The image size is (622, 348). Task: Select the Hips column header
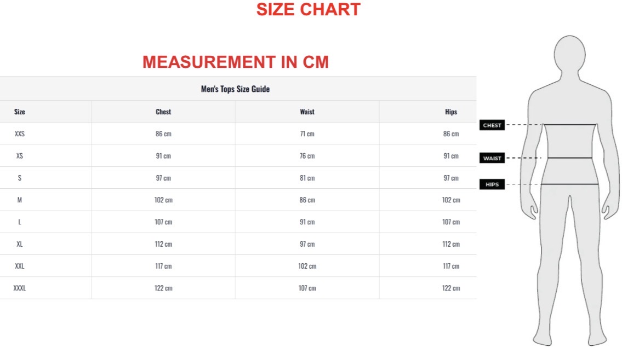click(451, 112)
